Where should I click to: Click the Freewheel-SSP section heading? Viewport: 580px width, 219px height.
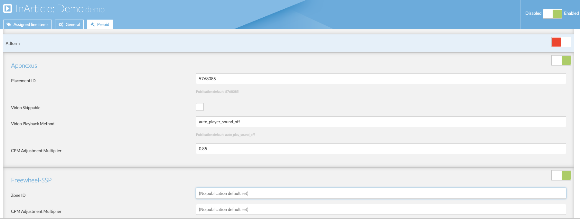tap(31, 180)
